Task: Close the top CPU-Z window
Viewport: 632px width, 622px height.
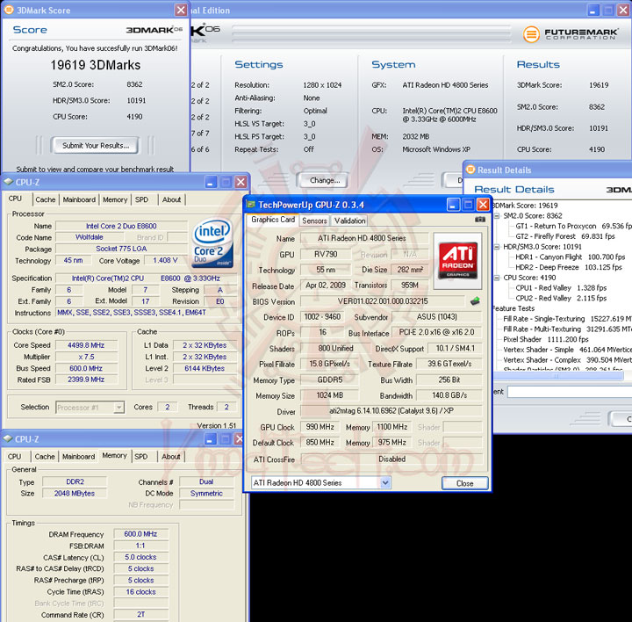Action: (x=241, y=183)
